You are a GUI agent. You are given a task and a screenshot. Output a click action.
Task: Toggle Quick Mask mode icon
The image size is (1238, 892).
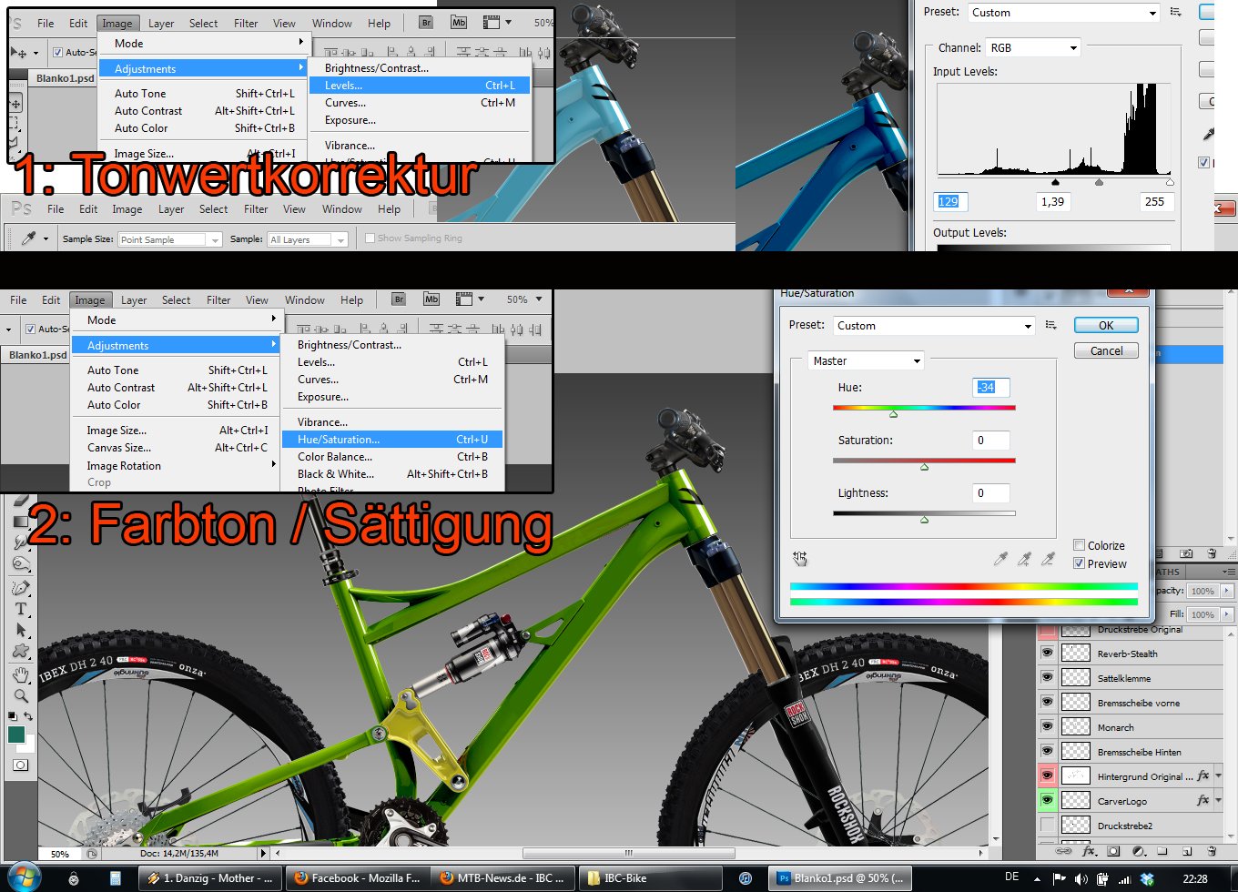click(20, 765)
